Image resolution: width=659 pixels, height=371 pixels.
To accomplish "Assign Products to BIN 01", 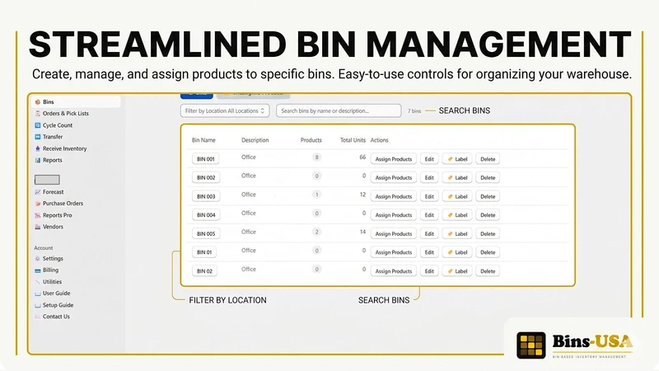I will [394, 252].
